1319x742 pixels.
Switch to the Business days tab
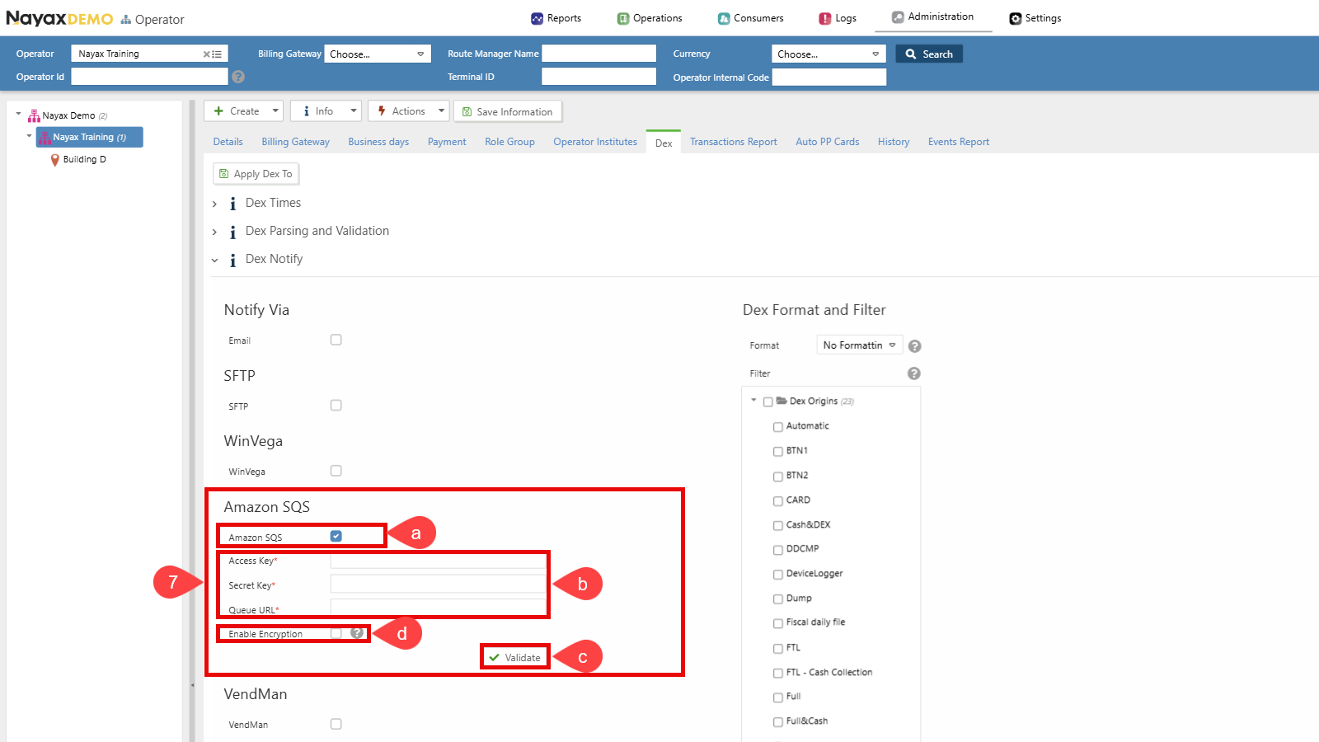(378, 142)
